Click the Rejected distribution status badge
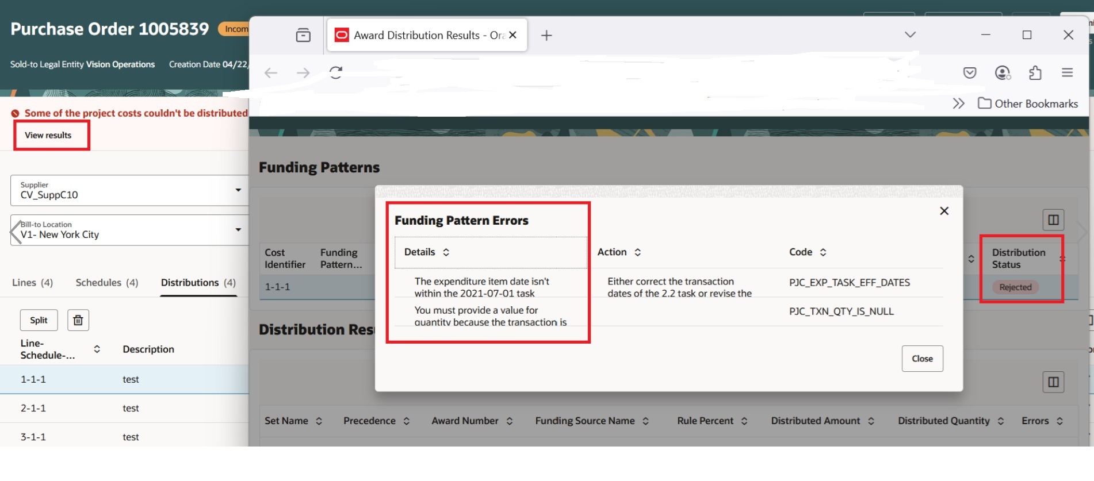This screenshot has height=481, width=1094. pos(1015,287)
